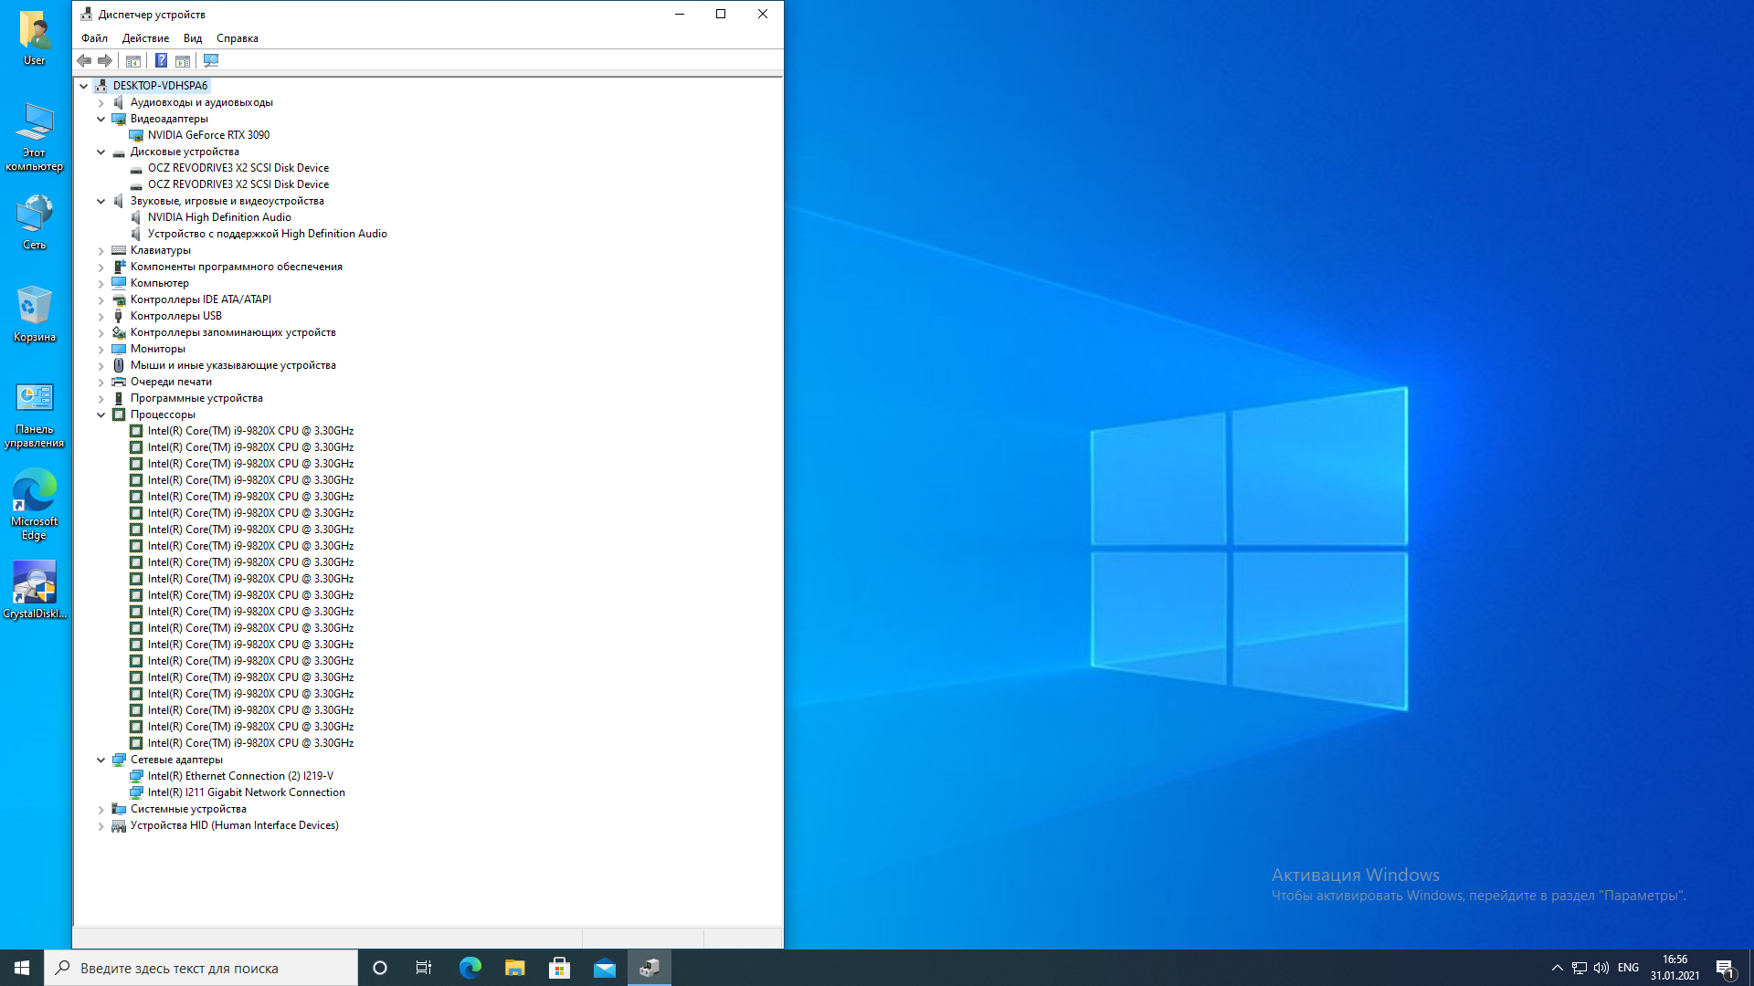Collapse the Процессоры category
The image size is (1754, 986).
click(101, 414)
